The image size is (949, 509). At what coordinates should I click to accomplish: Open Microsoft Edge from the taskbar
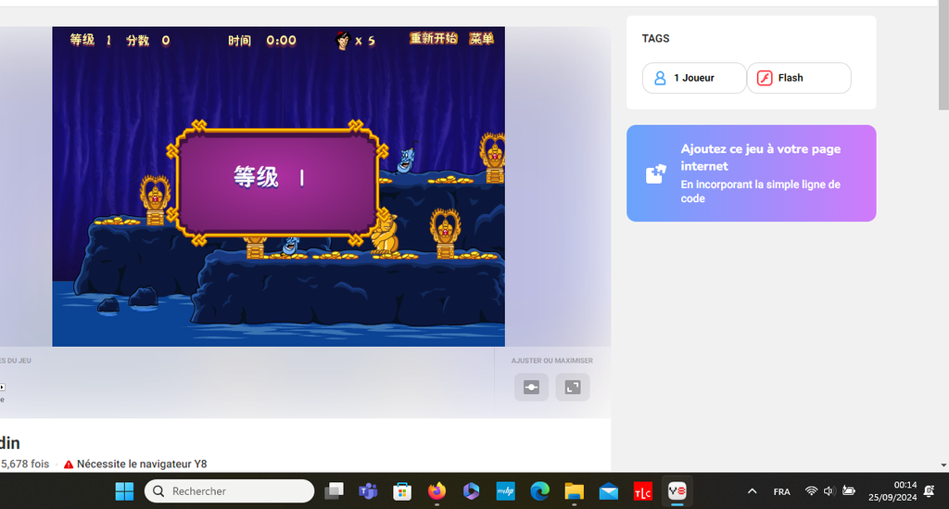[539, 491]
